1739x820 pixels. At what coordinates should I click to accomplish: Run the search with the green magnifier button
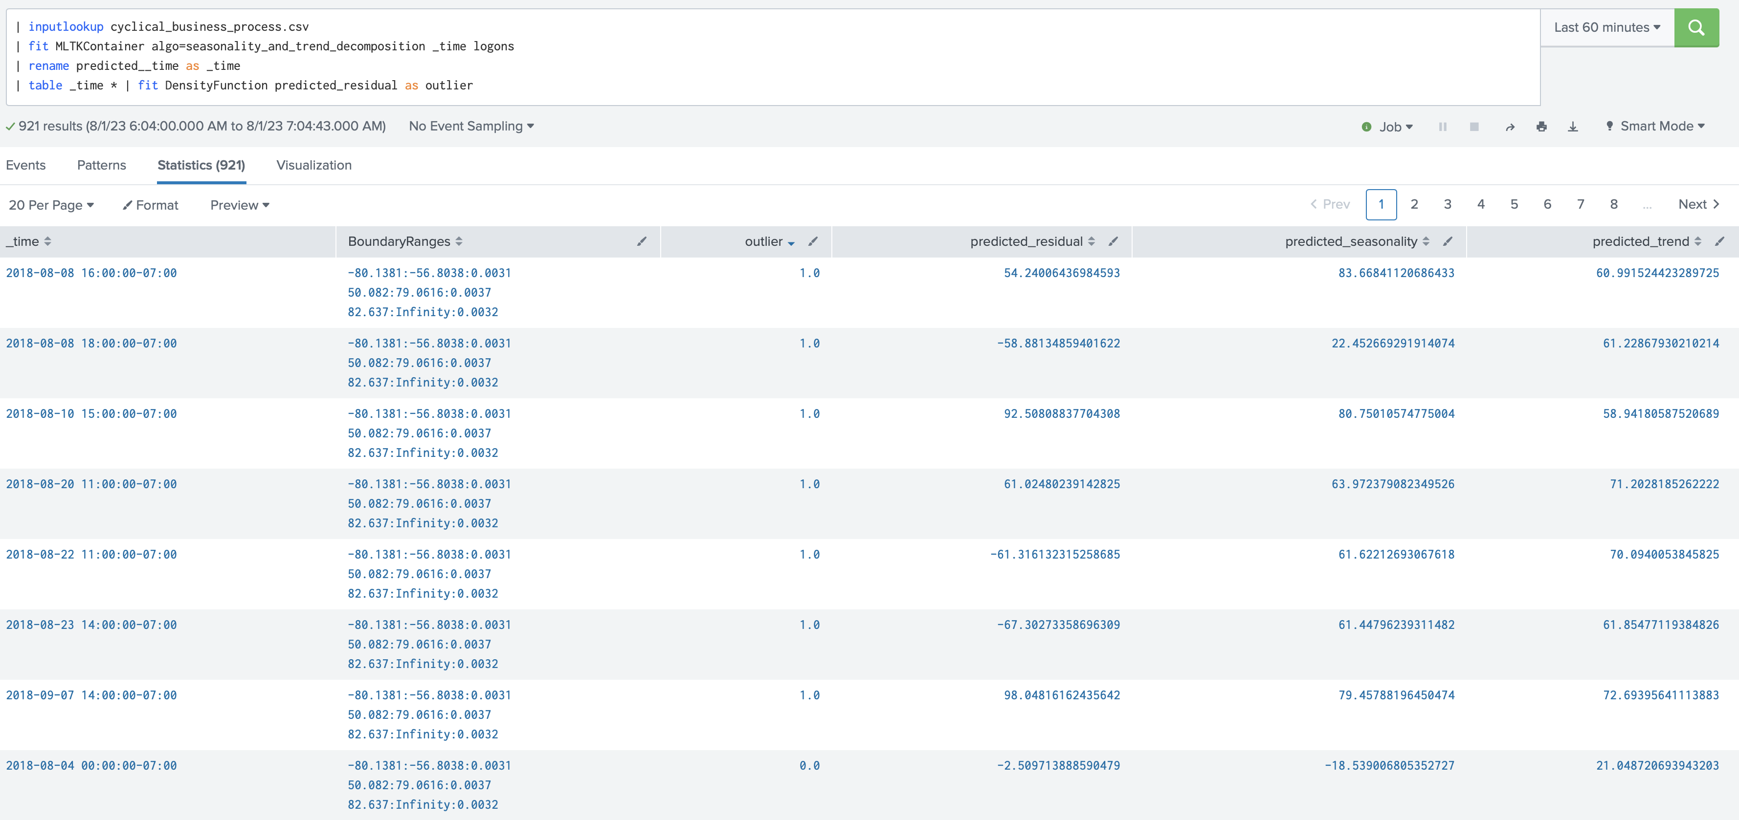click(x=1696, y=28)
